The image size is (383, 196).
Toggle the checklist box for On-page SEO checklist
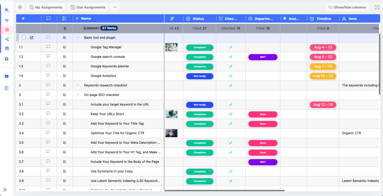click(x=64, y=95)
